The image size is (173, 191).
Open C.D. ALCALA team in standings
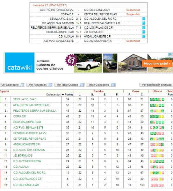click(x=21, y=167)
